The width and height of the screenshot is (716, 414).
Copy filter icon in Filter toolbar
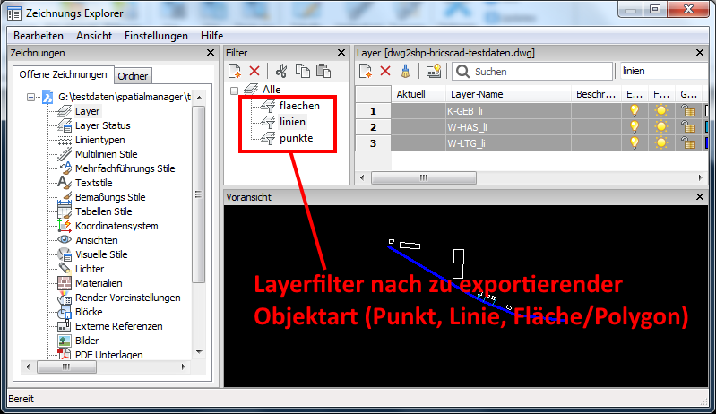point(302,71)
